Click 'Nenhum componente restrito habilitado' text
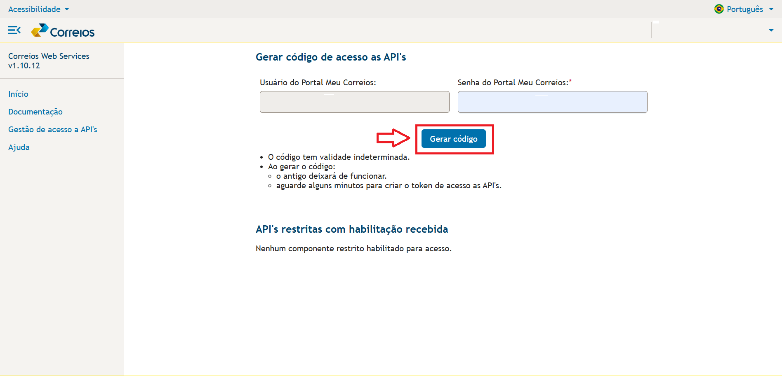Viewport: 782px width, 376px height. point(353,248)
